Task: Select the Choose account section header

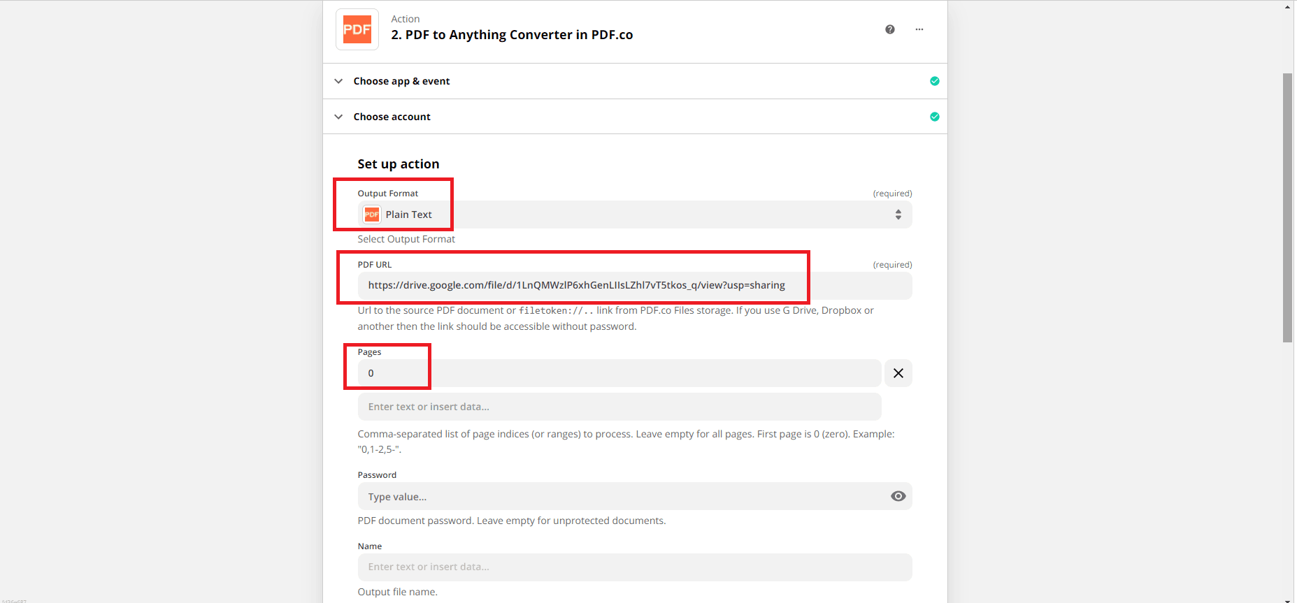Action: tap(392, 117)
